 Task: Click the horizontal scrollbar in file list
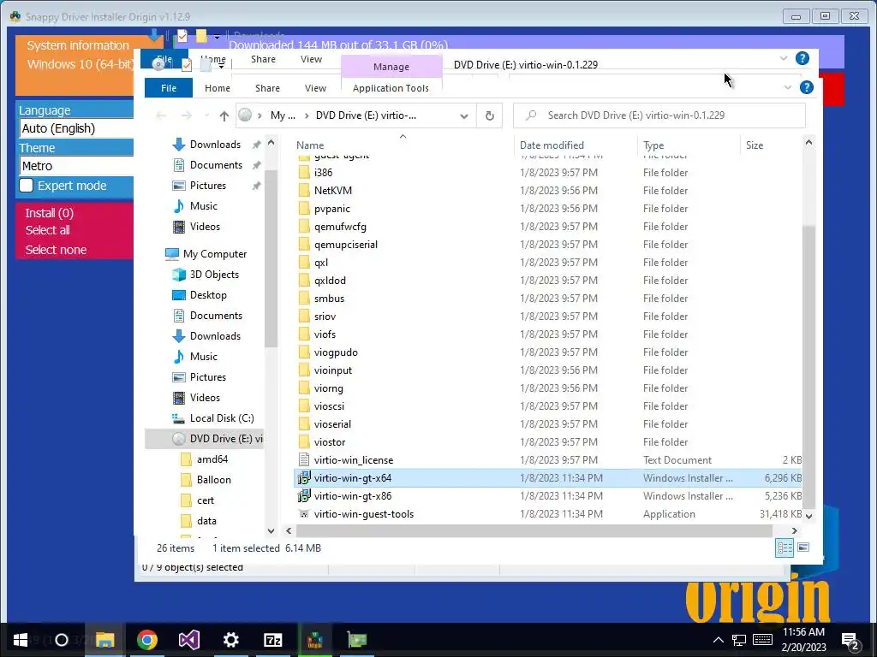pyautogui.click(x=534, y=530)
